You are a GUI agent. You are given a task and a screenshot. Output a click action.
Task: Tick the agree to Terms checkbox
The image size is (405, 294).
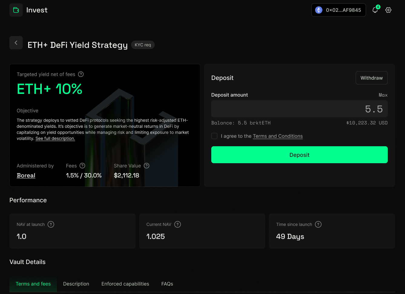tap(214, 136)
